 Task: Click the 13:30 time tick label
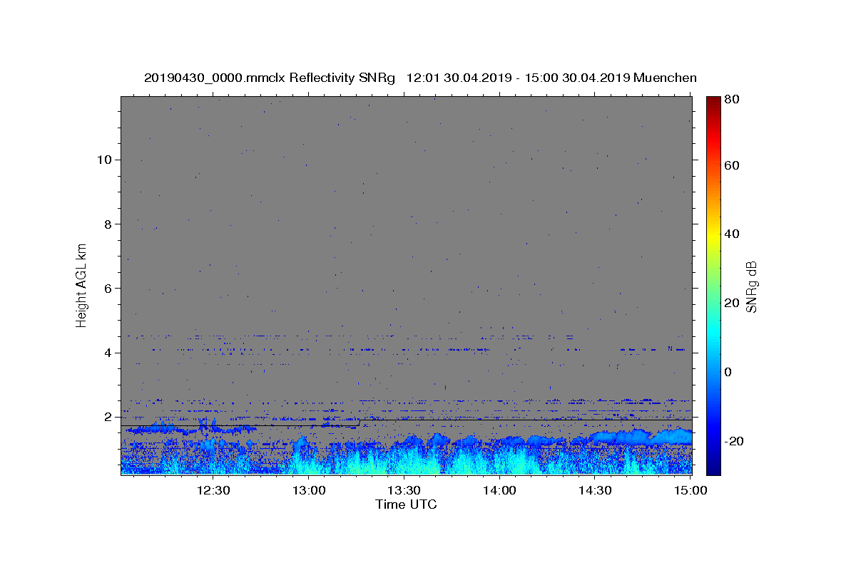(x=404, y=490)
